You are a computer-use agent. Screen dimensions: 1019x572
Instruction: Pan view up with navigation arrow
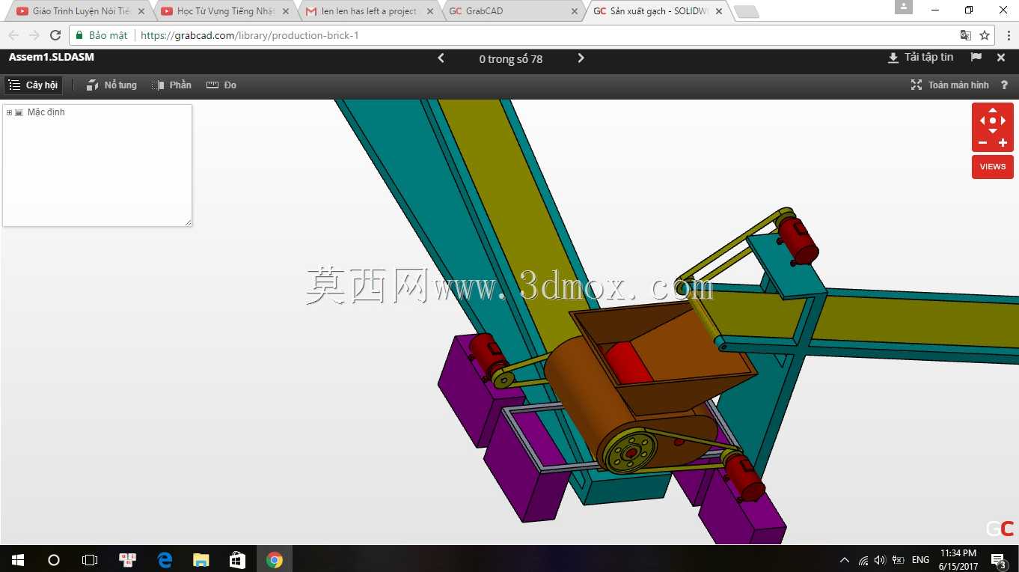(x=993, y=110)
